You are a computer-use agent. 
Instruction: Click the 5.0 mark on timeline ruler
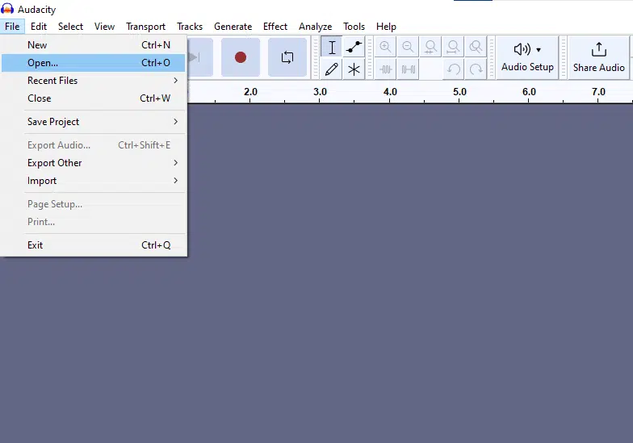point(459,92)
